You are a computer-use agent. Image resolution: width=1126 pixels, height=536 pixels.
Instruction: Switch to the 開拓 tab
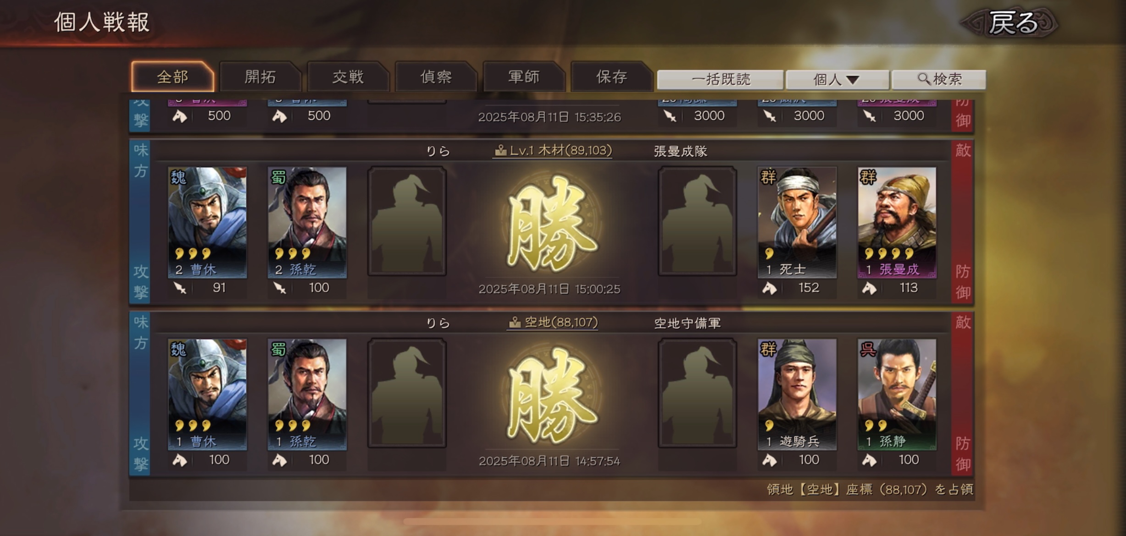260,77
